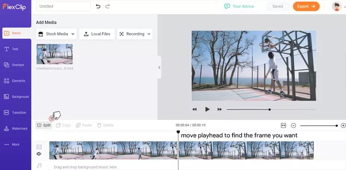This screenshot has width=346, height=170.
Task: Click the Untitled project name field
Action: pos(63,6)
